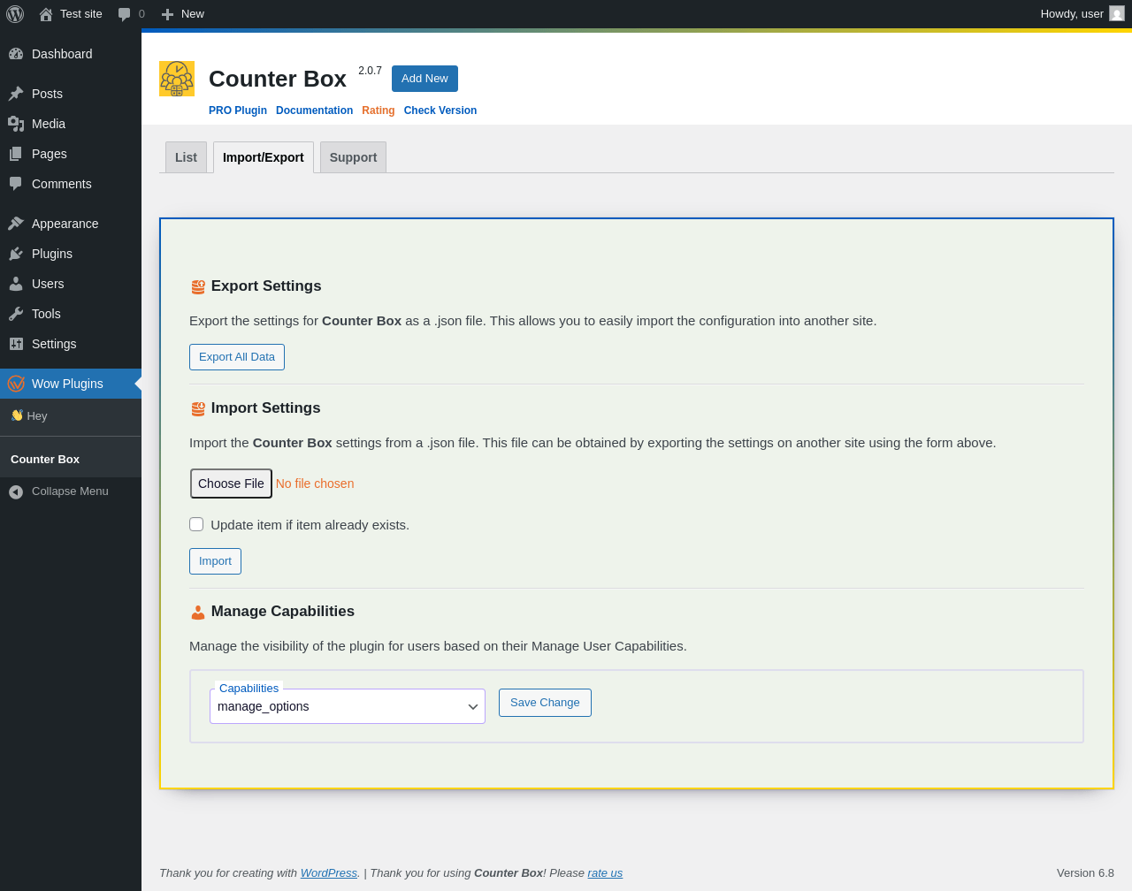Switch to the List tab
Viewport: 1132px width, 891px height.
[186, 157]
